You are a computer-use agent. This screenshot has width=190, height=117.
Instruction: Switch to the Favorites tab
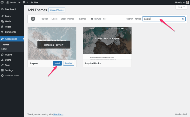pos(82,19)
